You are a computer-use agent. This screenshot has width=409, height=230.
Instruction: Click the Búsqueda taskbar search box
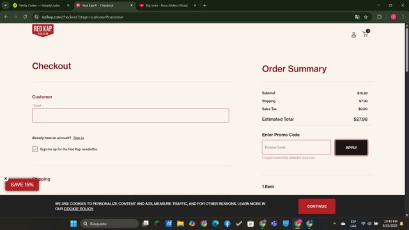pyautogui.click(x=109, y=224)
